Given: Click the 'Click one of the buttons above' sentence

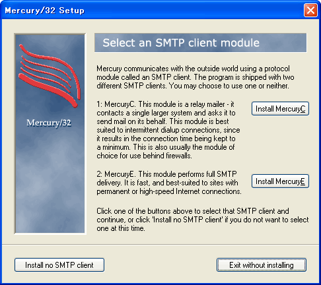Looking at the screenshot, I should coord(203,215).
